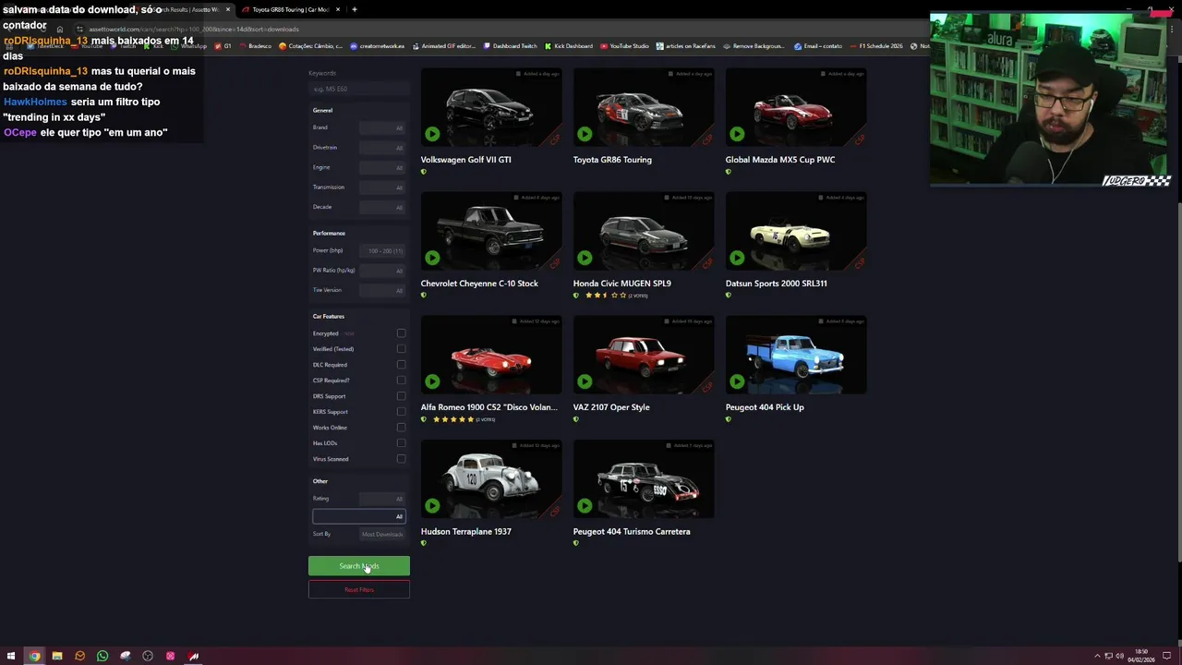The height and width of the screenshot is (665, 1182).
Task: Click the Reset Filters button
Action: coord(359,589)
